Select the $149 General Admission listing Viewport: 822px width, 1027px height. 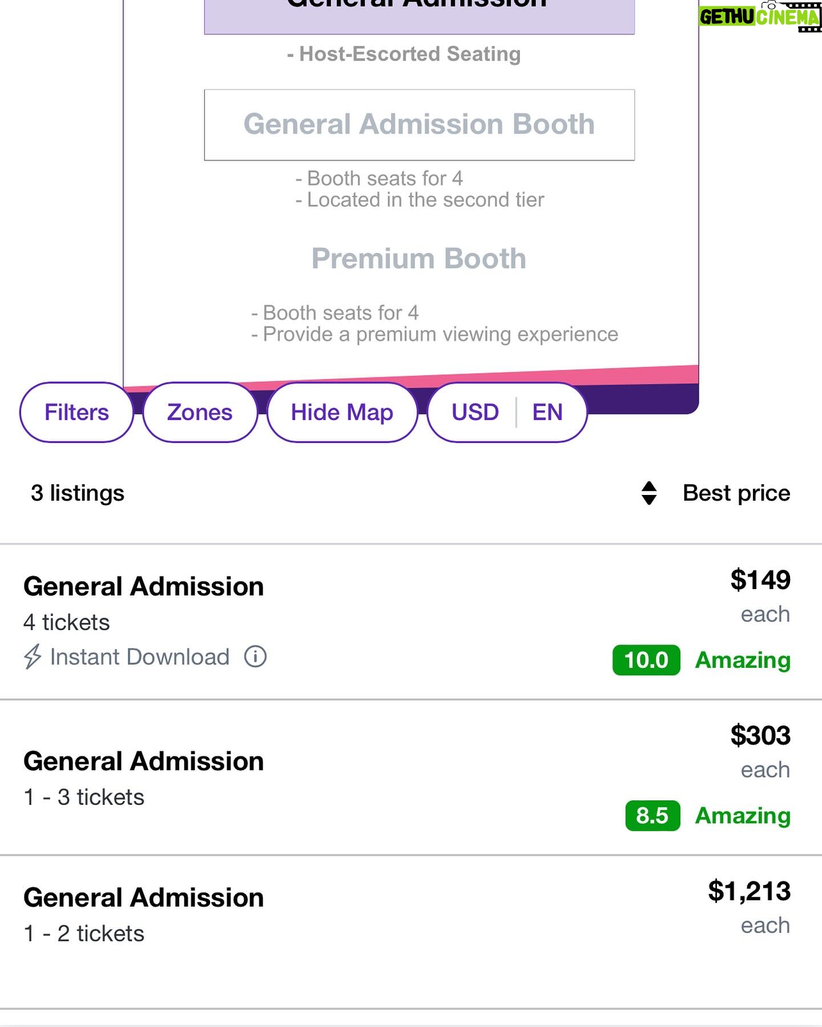pos(411,622)
